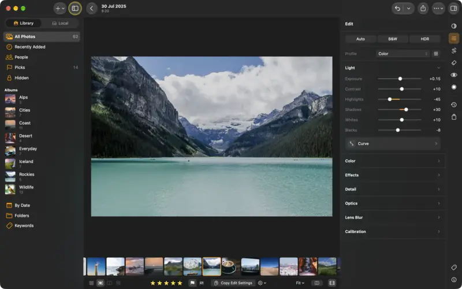Click the Auto adjust button
462x289 pixels.
coord(360,39)
